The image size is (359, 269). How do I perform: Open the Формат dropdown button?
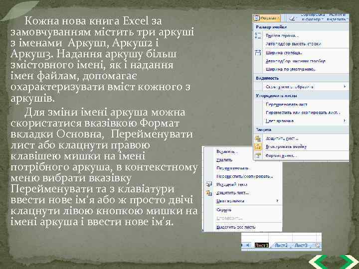[267, 18]
